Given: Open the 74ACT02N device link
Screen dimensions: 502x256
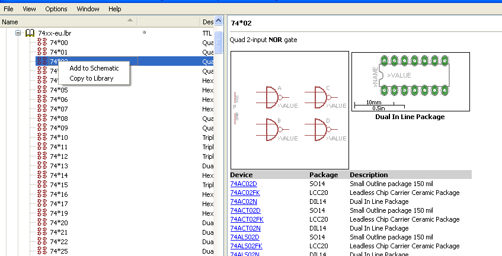Looking at the screenshot, I should (245, 229).
